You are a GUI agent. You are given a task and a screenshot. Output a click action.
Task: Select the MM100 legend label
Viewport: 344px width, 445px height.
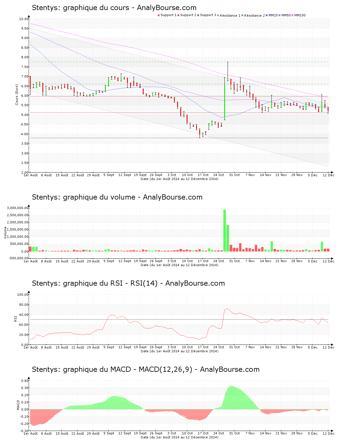tap(300, 15)
